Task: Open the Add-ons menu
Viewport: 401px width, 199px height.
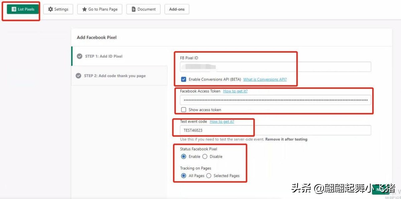Action: [x=176, y=9]
